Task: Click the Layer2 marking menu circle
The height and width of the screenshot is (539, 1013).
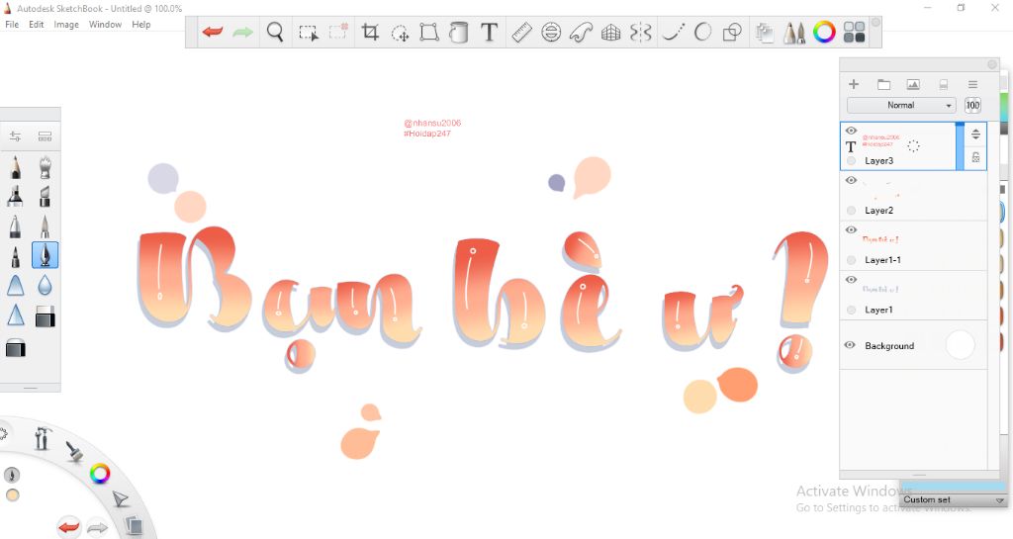Action: point(851,211)
